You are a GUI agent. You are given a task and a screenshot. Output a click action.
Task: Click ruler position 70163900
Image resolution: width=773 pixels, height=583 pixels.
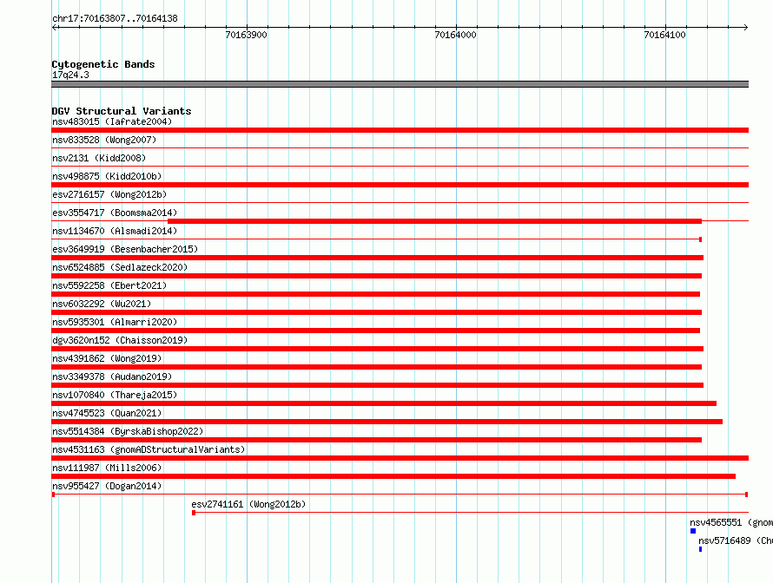click(x=246, y=35)
